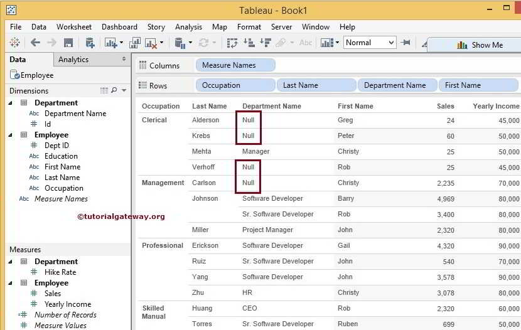The image size is (521, 330).
Task: Click view data grid icon in Dimensions
Action: (104, 90)
